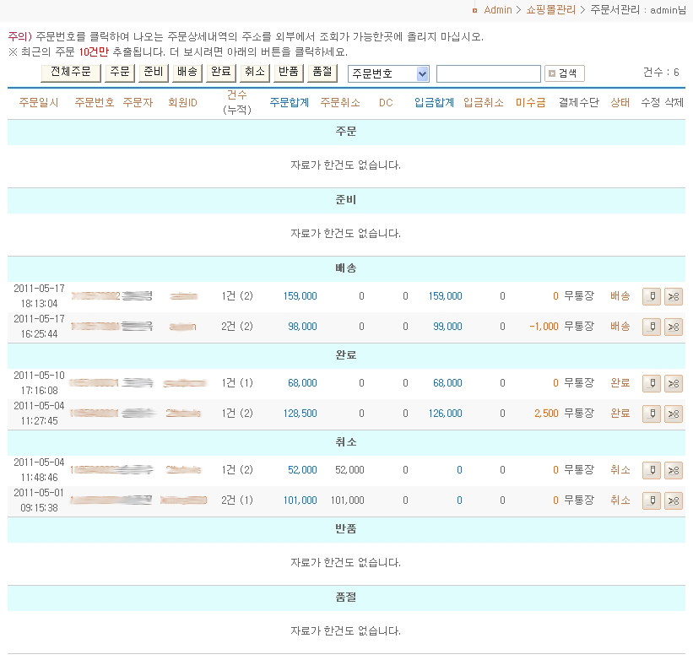Open edit for the 128,500 order

pos(651,414)
